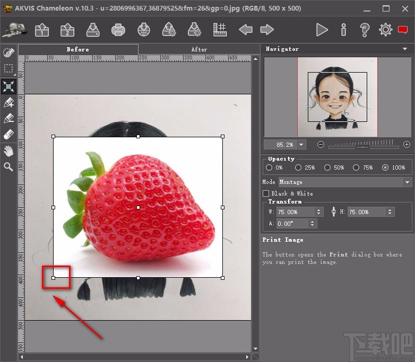Redo action with right arrow
Screen dimensions: 415x362
pos(267,30)
